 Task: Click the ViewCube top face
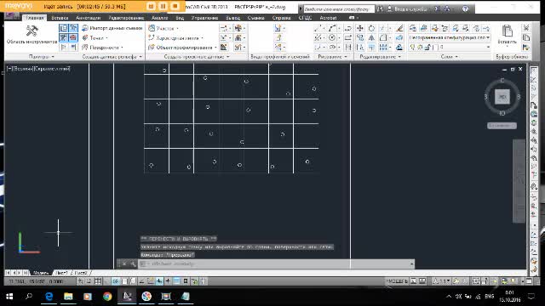click(502, 97)
